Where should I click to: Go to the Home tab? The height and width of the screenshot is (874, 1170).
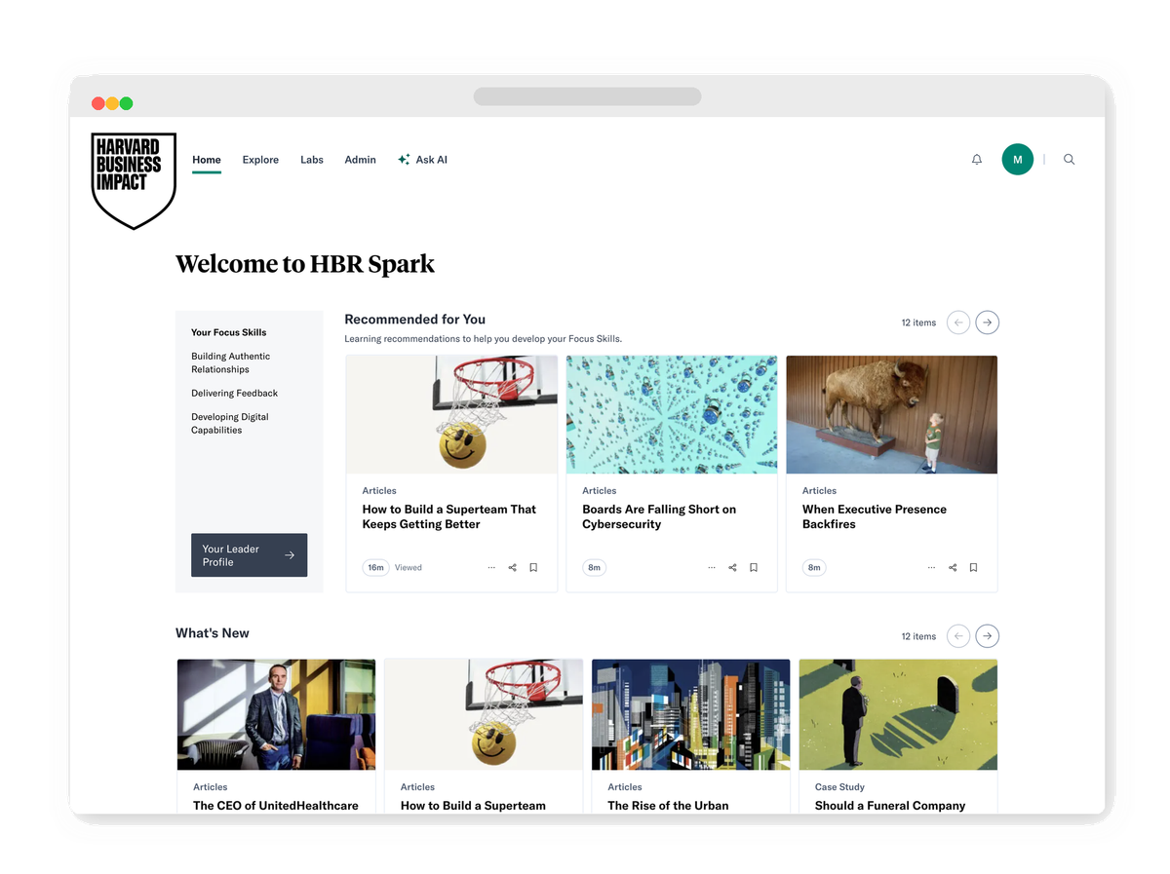click(207, 160)
